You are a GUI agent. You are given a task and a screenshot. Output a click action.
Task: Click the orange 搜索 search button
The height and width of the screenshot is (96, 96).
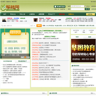(x=39, y=26)
